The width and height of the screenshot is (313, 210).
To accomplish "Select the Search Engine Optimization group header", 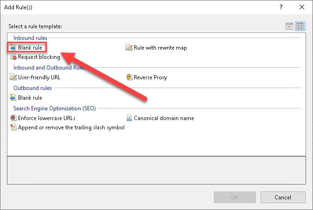I will click(x=54, y=108).
